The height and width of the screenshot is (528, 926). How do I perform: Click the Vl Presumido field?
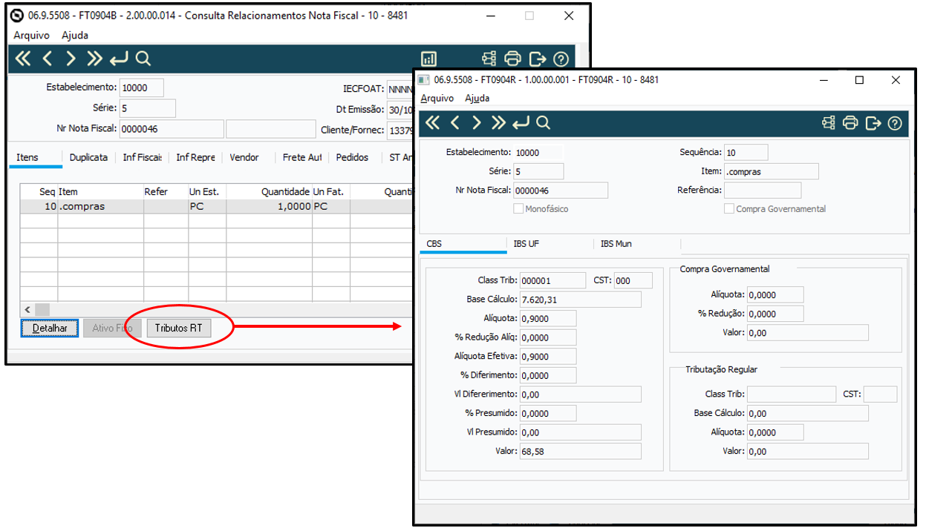pyautogui.click(x=580, y=432)
